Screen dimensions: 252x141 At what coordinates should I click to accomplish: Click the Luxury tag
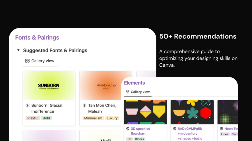pos(112,118)
